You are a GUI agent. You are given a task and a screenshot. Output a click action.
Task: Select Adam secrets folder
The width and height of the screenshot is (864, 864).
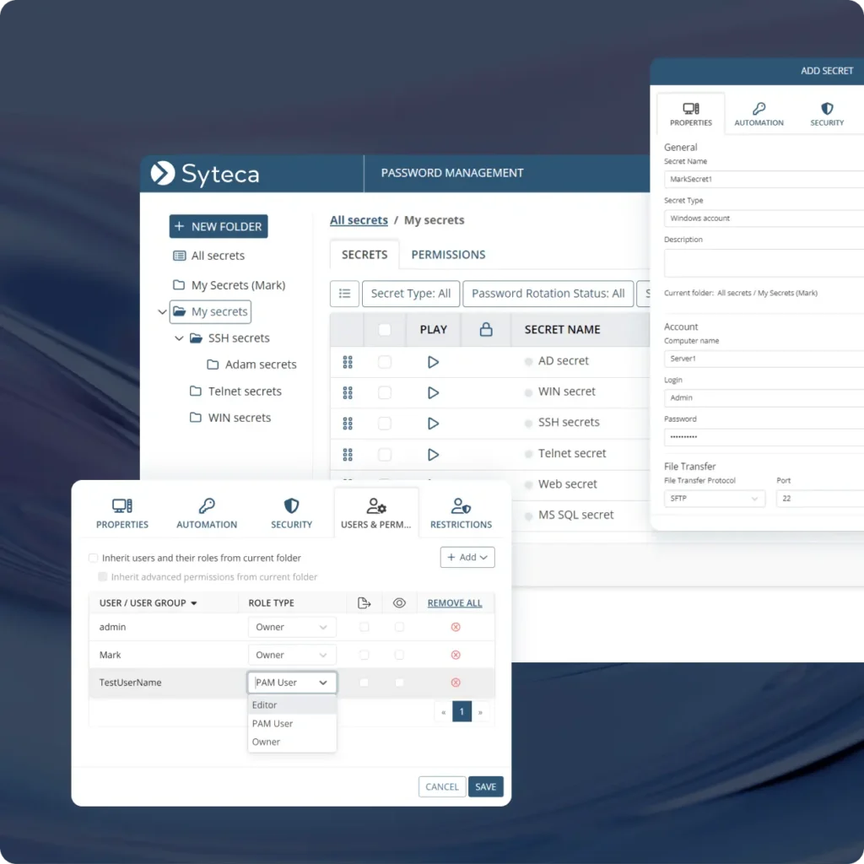coord(251,364)
